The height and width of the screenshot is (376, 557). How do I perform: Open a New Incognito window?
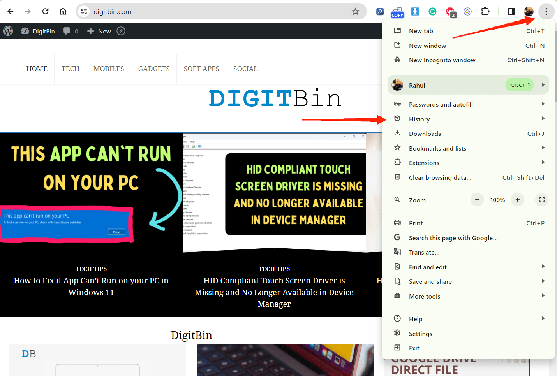(x=468, y=60)
